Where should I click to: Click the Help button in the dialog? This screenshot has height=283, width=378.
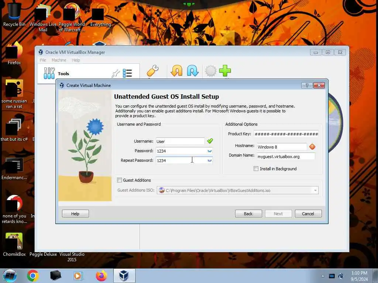pos(75,214)
